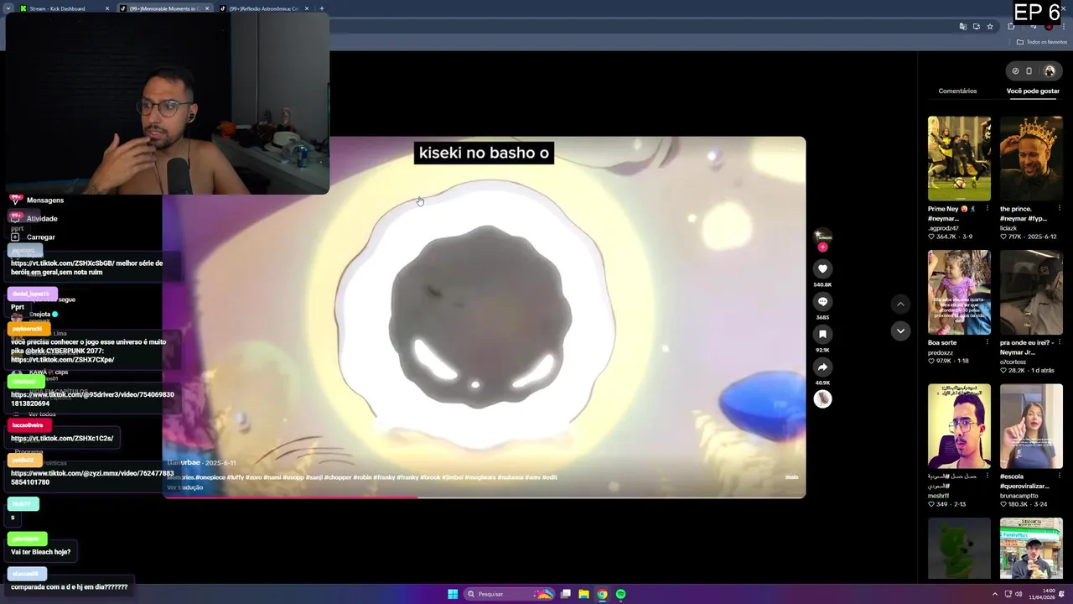Screen dimensions: 1073x604
Task: Open chat link vt.tiktok.com/ZSHX7CXpe/
Action: pos(63,360)
